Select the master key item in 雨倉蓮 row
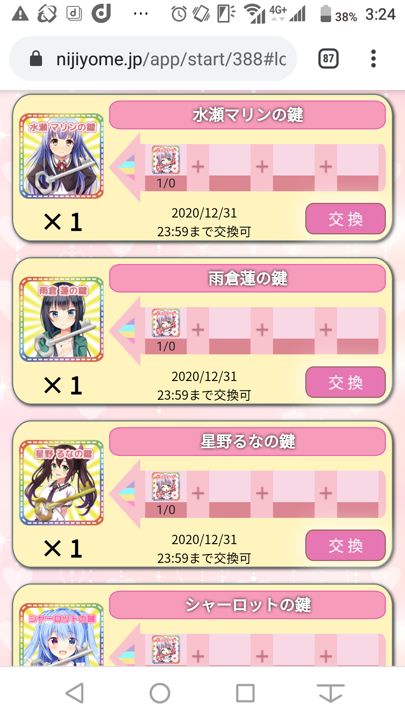405x720 pixels. [x=166, y=323]
